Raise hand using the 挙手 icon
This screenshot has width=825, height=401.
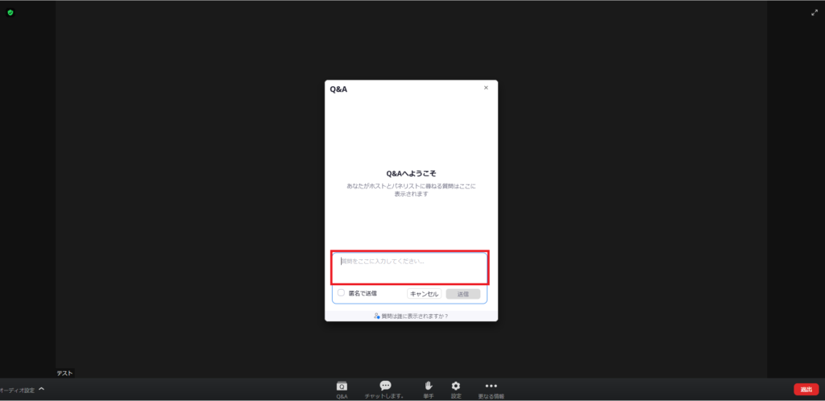click(x=429, y=389)
